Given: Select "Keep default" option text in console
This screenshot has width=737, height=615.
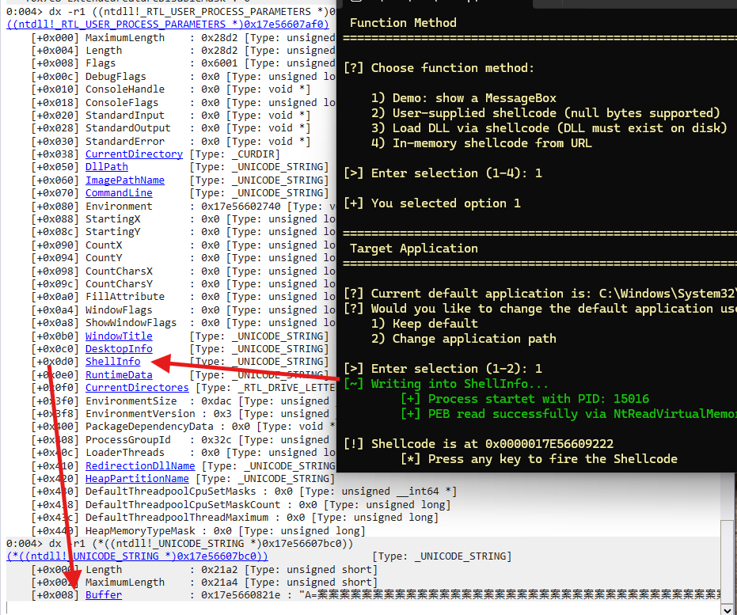Looking at the screenshot, I should pos(435,323).
